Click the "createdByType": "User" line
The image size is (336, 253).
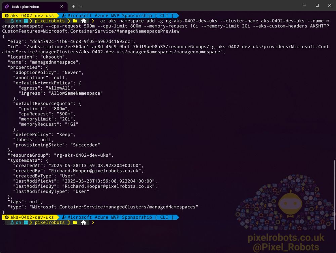[46, 176]
